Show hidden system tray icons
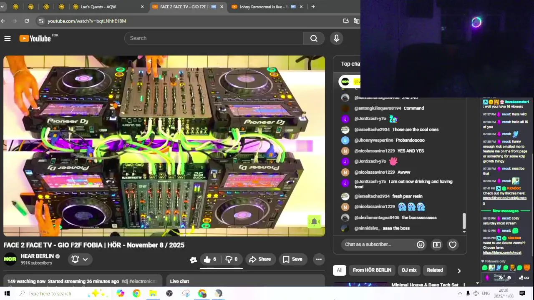The image size is (534, 300). (460, 293)
